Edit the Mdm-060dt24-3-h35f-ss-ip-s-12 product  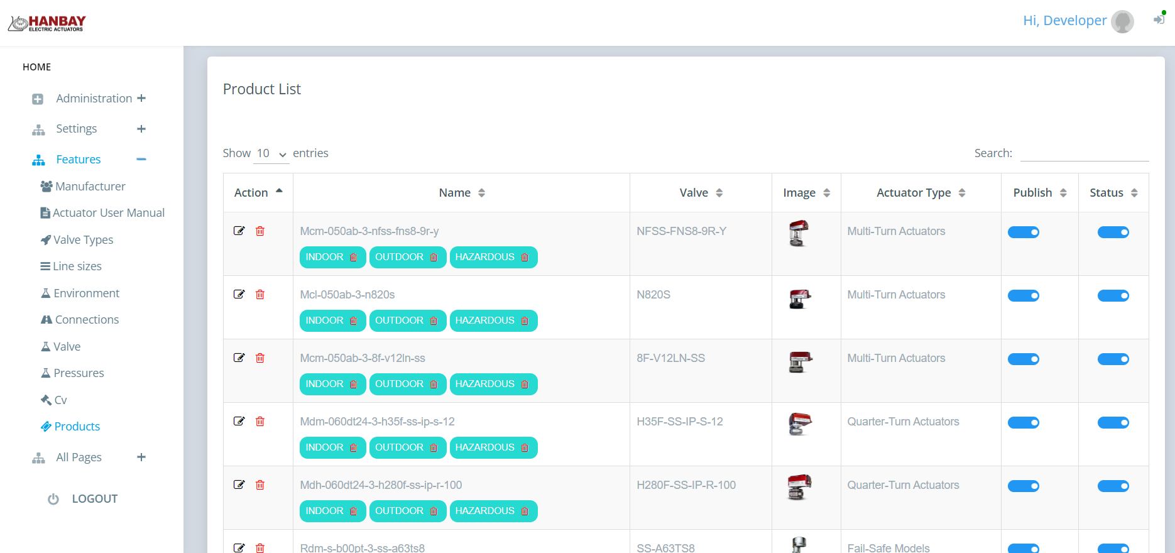click(x=239, y=421)
